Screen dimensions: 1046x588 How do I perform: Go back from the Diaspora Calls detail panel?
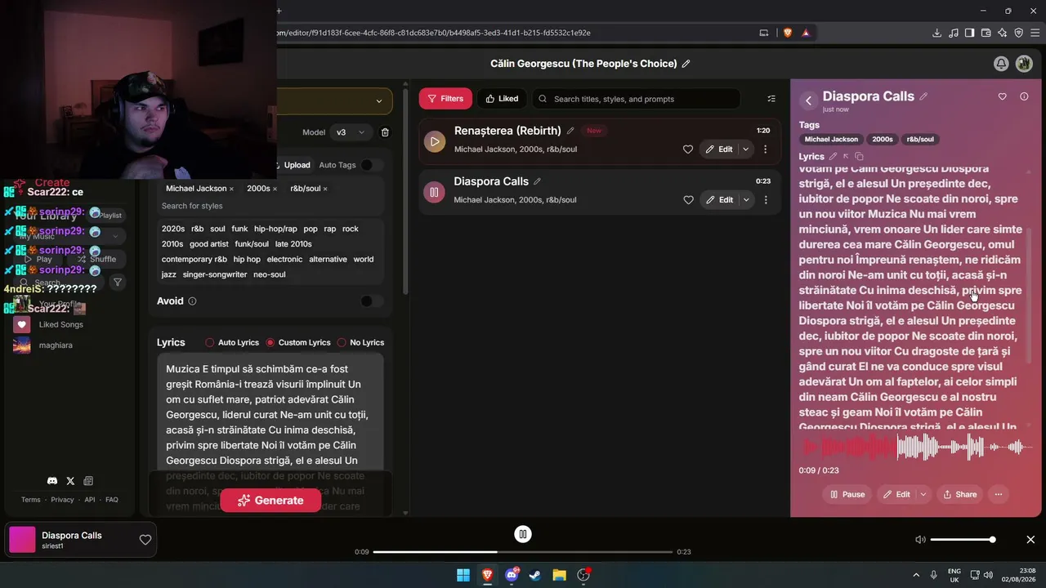(808, 100)
